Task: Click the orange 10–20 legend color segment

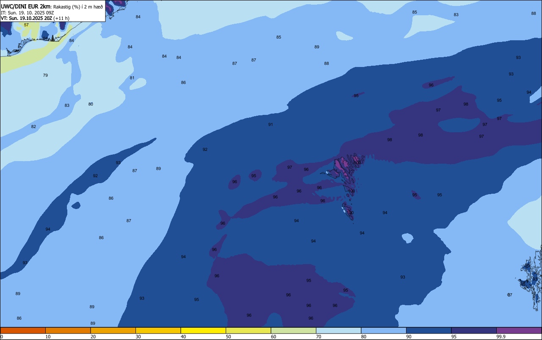Action: click(x=68, y=330)
